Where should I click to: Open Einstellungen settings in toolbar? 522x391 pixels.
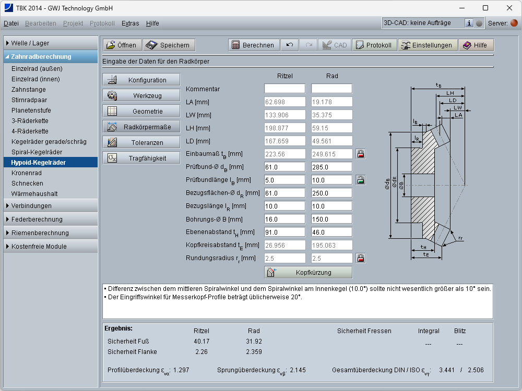427,45
